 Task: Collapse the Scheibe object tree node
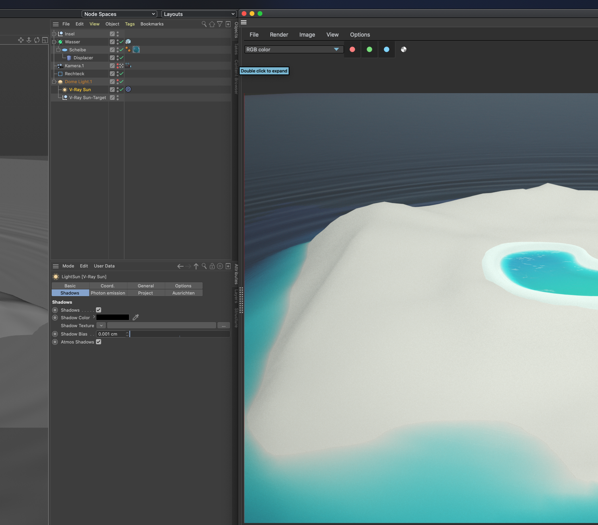[x=59, y=50]
